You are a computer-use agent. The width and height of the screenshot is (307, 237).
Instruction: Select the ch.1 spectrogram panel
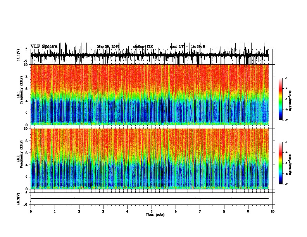(x=149, y=94)
